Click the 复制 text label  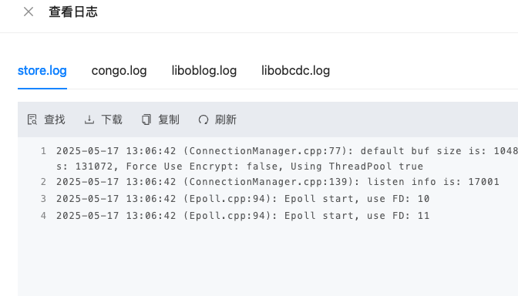(169, 119)
